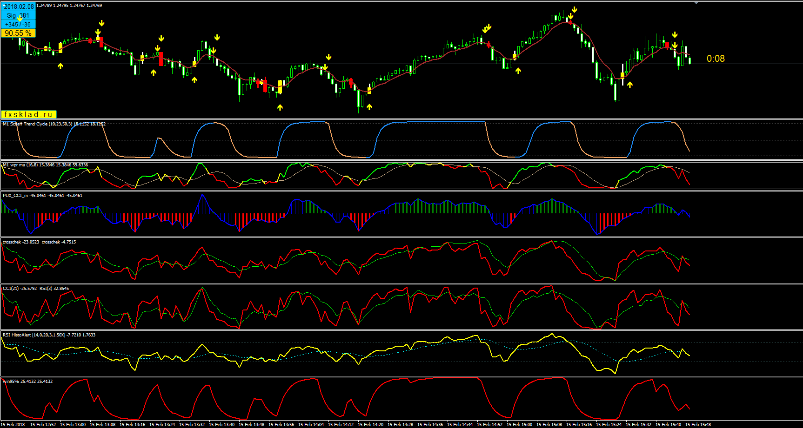Click the OHLC values '1.24789 1.24795 1.24767 1.24769'

point(69,6)
